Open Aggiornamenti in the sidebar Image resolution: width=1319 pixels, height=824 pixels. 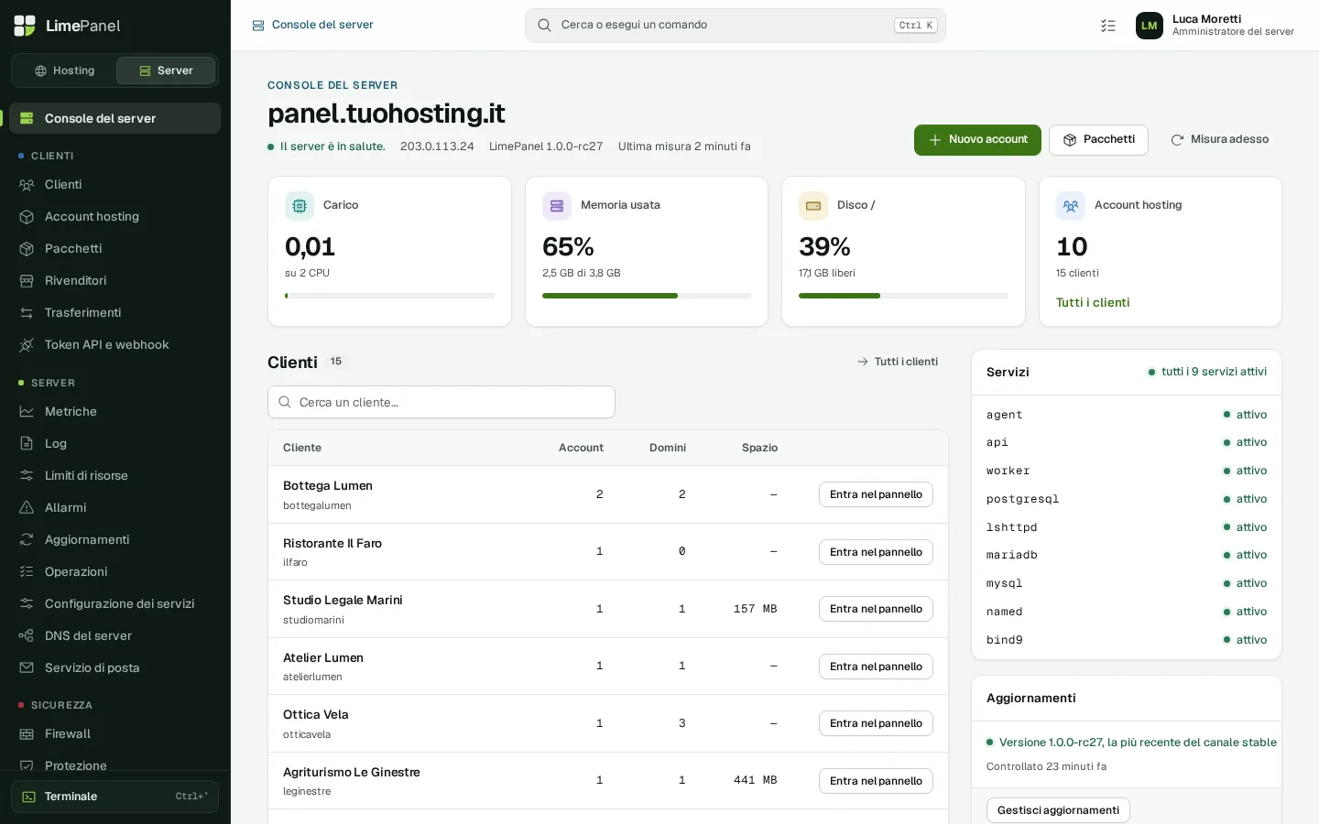(x=114, y=540)
